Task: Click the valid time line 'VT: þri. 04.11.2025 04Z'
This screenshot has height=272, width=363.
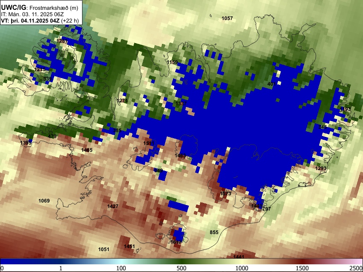Action: (30, 20)
